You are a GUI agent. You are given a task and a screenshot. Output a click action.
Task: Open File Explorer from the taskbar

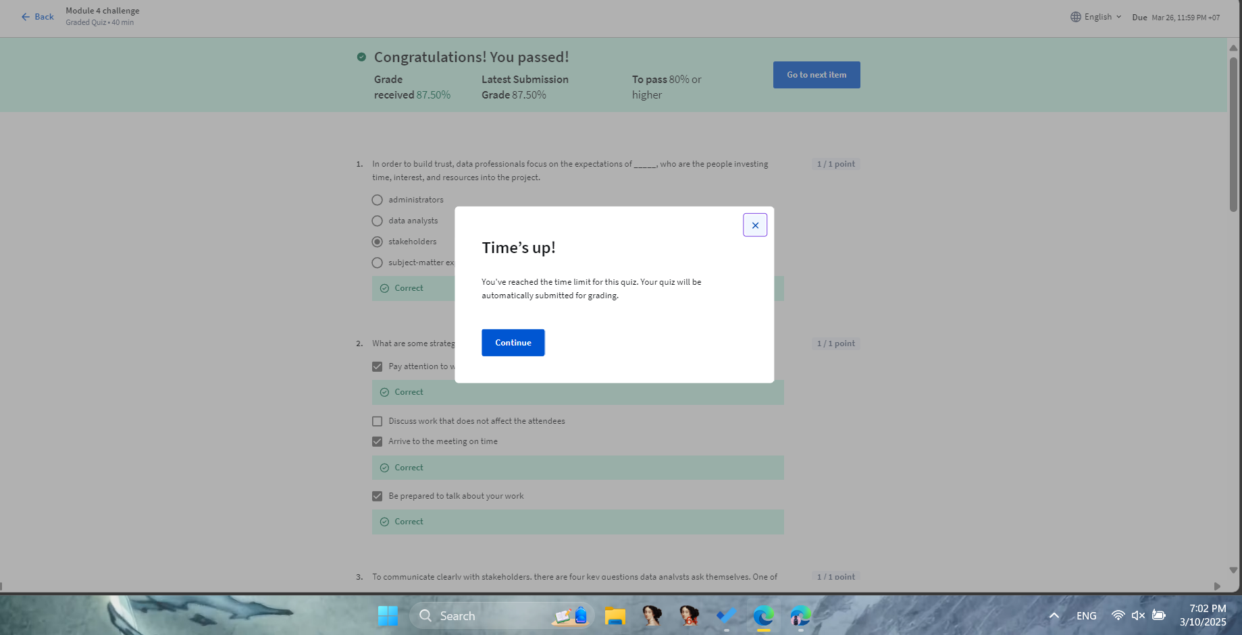click(615, 615)
